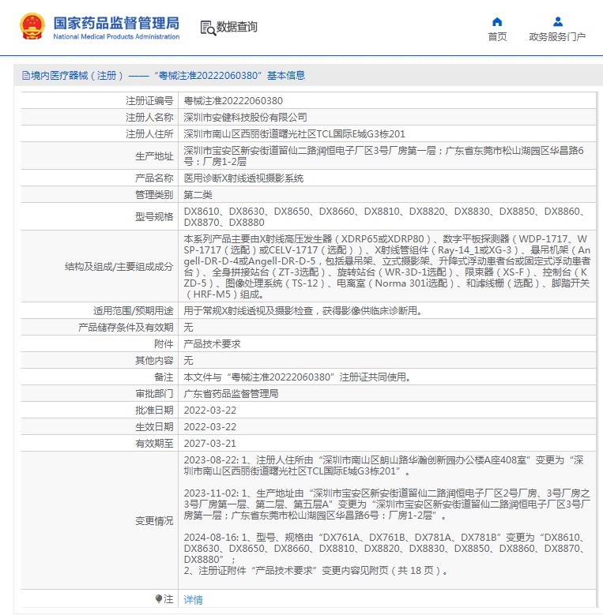Click registration number 粤械注准20222060380 value
Screen dimensions: 603x615
coord(233,101)
